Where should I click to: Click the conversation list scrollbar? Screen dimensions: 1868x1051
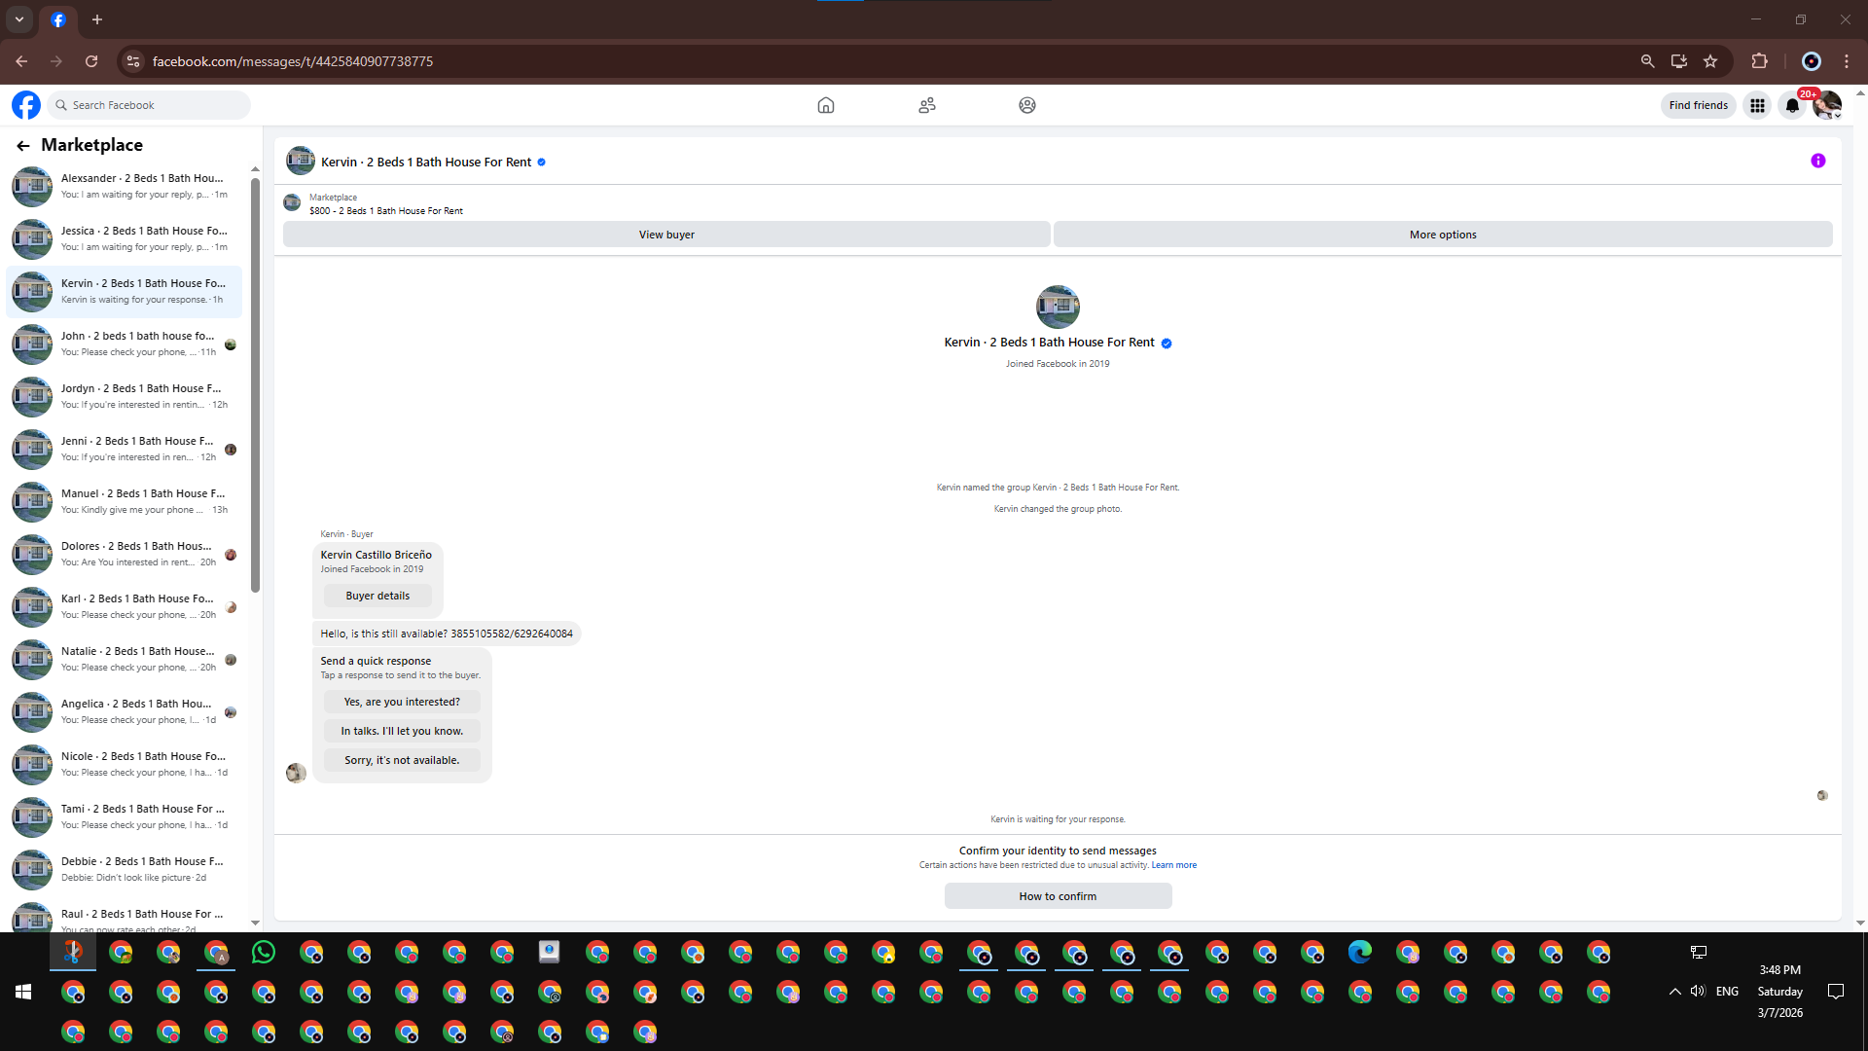pos(255,384)
